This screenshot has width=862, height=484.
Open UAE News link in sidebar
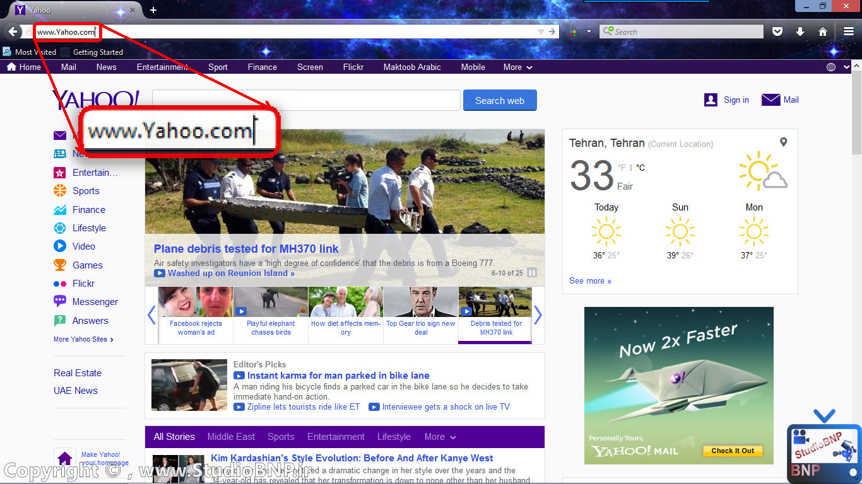click(76, 391)
